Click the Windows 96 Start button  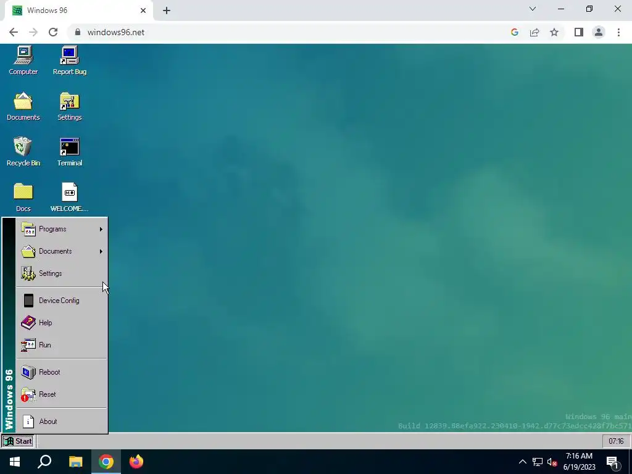pos(18,441)
